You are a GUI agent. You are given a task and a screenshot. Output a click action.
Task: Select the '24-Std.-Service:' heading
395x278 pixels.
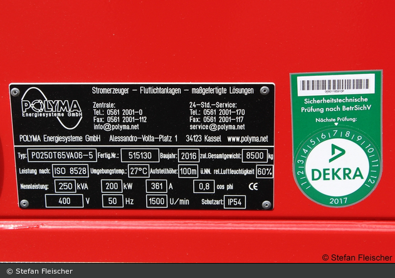tap(213, 105)
